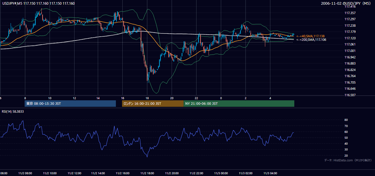This screenshot has height=176, width=375.
Task: Click price level 116.587 on axis
Action: point(350,95)
